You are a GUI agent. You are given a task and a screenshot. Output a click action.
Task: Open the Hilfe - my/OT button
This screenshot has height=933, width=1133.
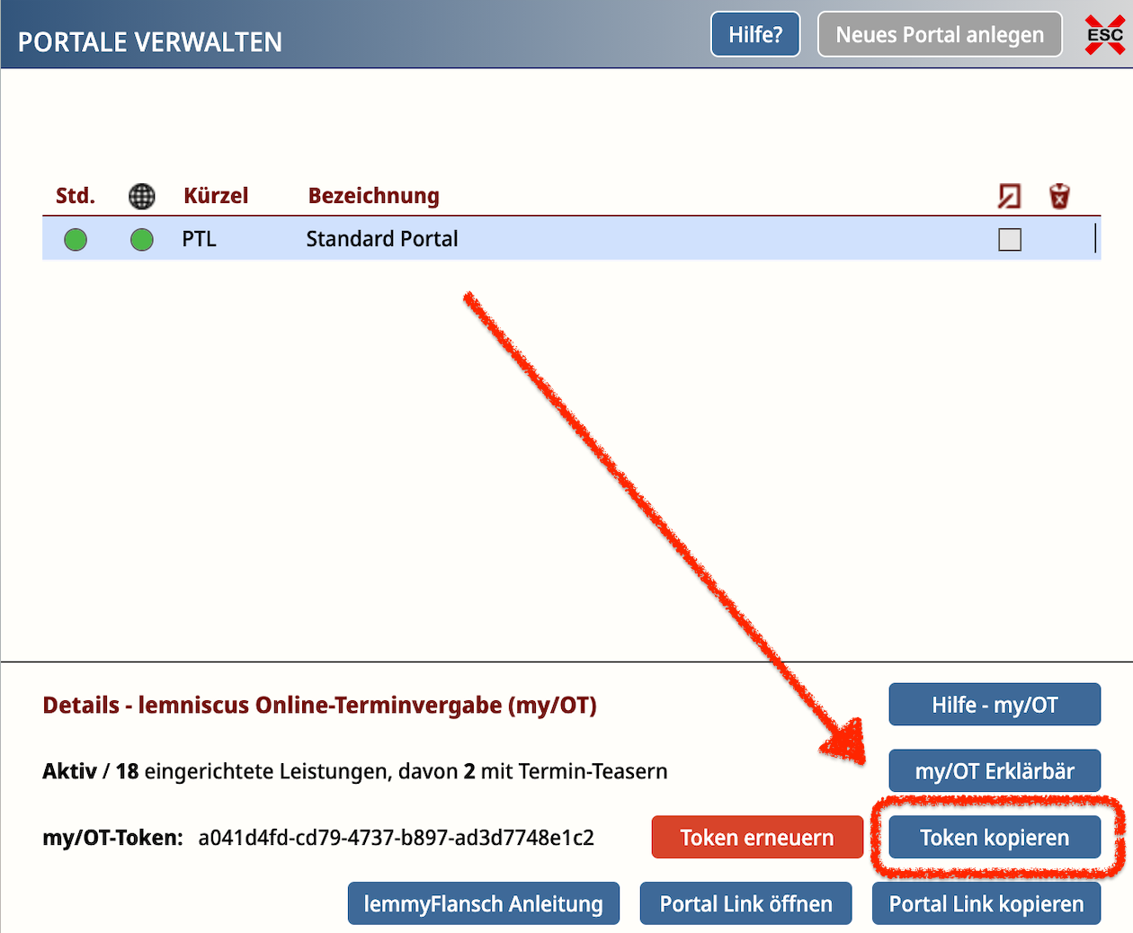pyautogui.click(x=995, y=705)
